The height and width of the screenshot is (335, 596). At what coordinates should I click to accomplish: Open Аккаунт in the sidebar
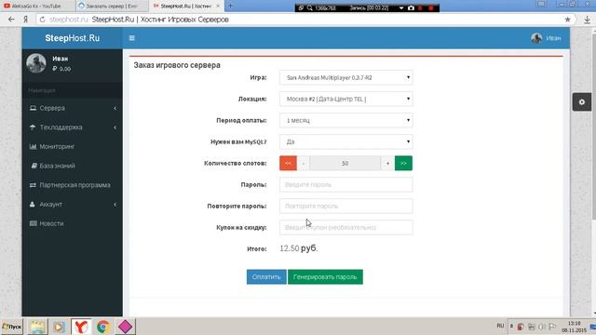pos(73,205)
